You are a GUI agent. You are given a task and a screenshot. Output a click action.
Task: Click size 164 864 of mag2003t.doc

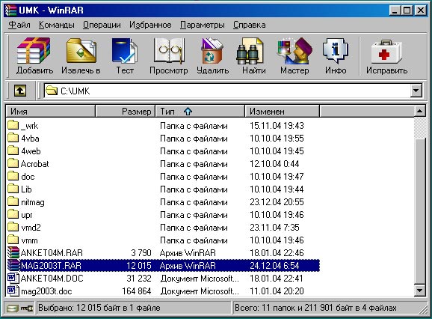coord(137,291)
